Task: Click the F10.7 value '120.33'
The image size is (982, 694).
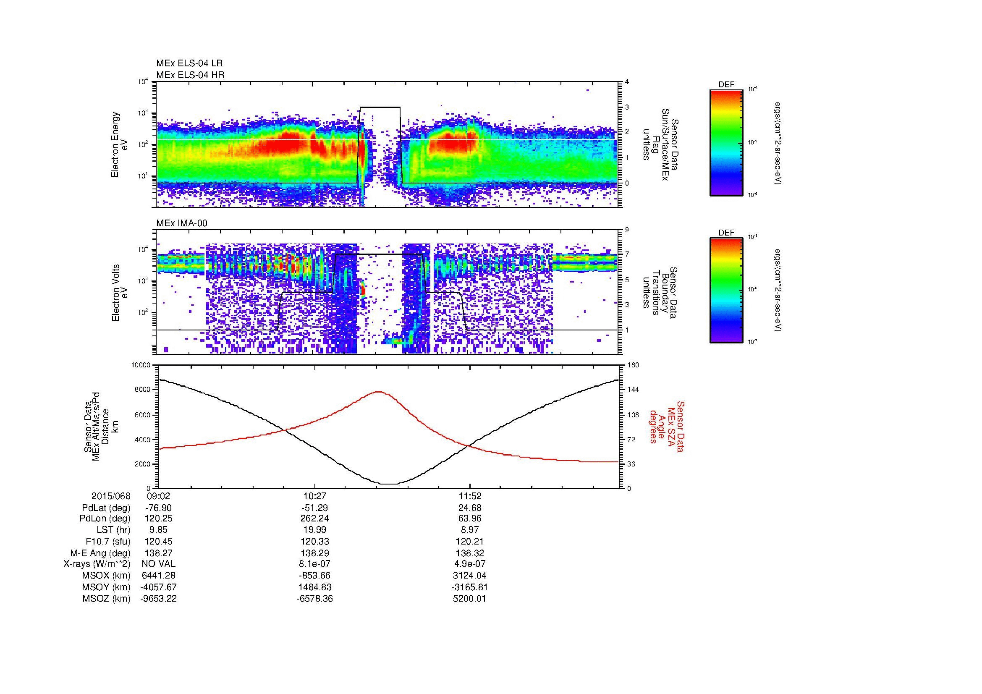Action: [x=314, y=542]
